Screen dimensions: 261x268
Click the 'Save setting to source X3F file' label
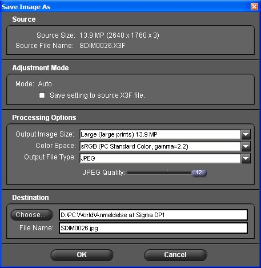pyautogui.click(x=97, y=95)
